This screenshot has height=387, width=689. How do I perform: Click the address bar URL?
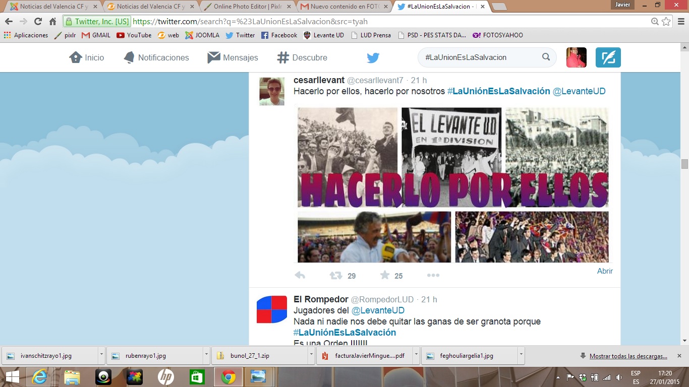coord(250,22)
